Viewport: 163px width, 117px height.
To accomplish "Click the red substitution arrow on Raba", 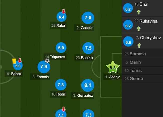I will tap(64, 11).
